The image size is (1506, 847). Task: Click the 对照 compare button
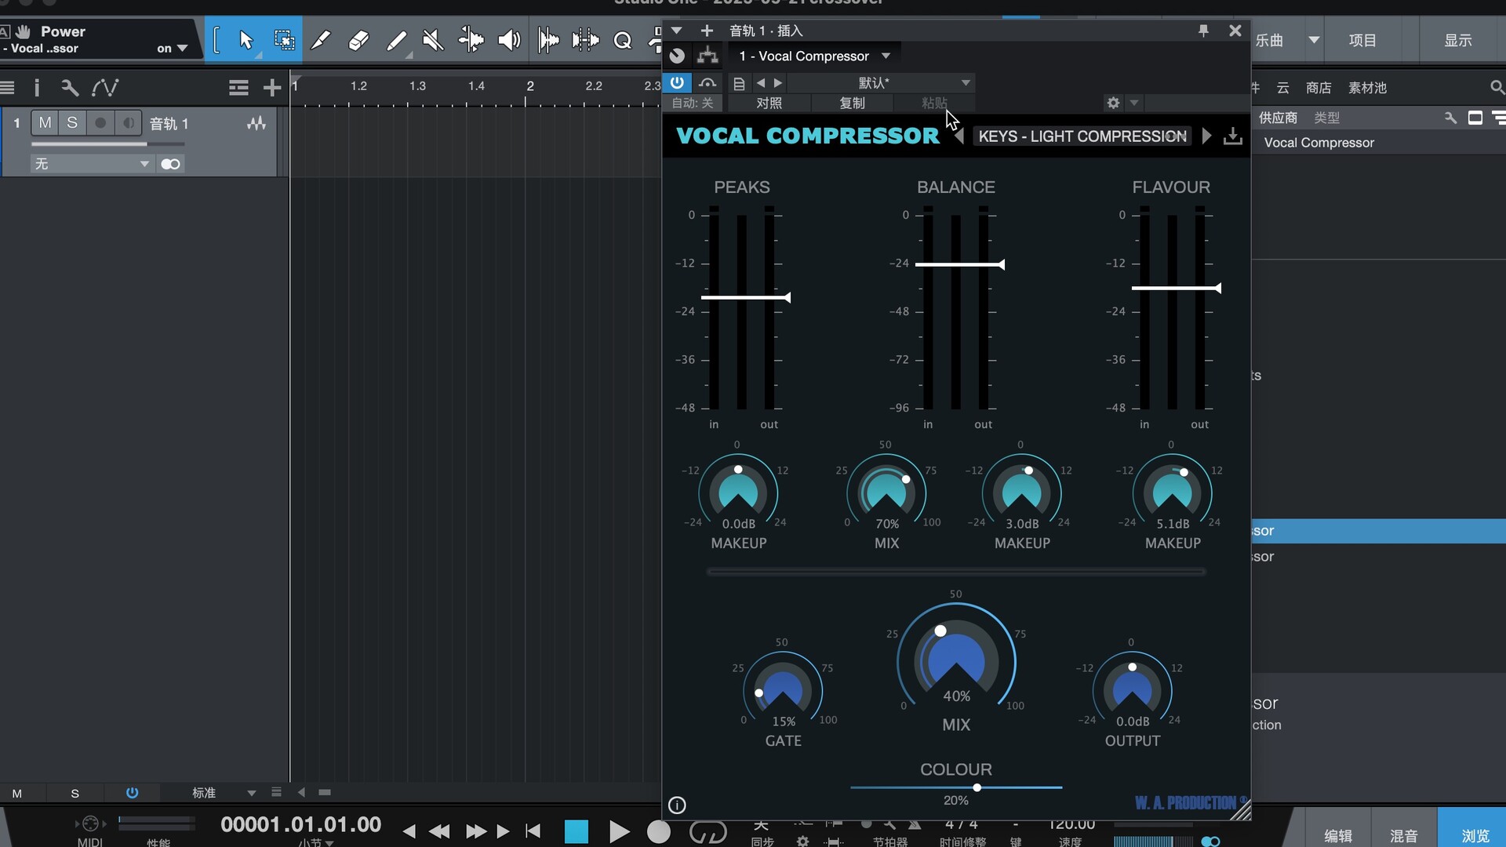769,103
